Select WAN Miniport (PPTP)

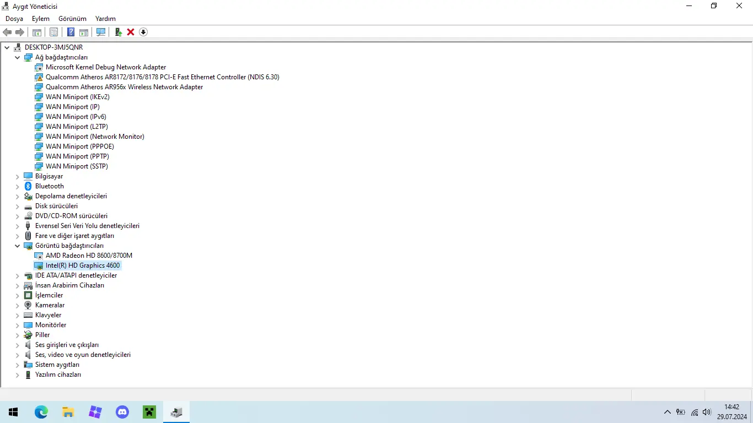77,156
